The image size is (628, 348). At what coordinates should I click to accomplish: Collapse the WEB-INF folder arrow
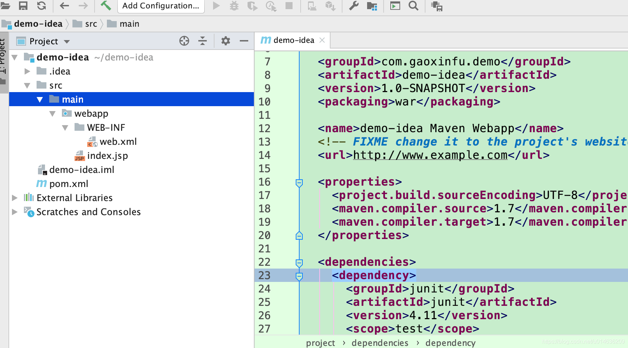click(65, 128)
